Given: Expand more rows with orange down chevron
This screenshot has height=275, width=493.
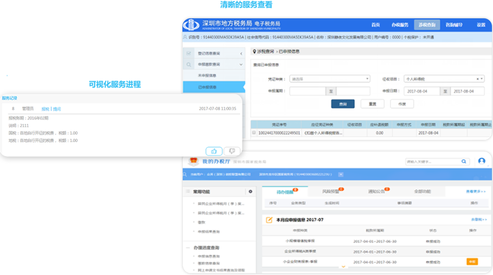Looking at the screenshot, I should [343, 267].
